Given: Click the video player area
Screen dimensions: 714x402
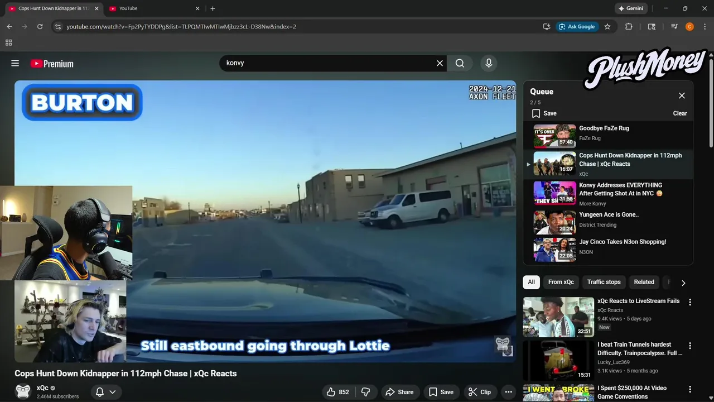Looking at the screenshot, I should 266,222.
